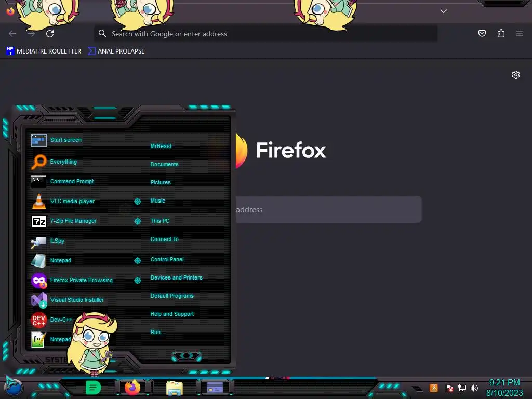Open Devices and Printers
This screenshot has width=532, height=399.
176,277
